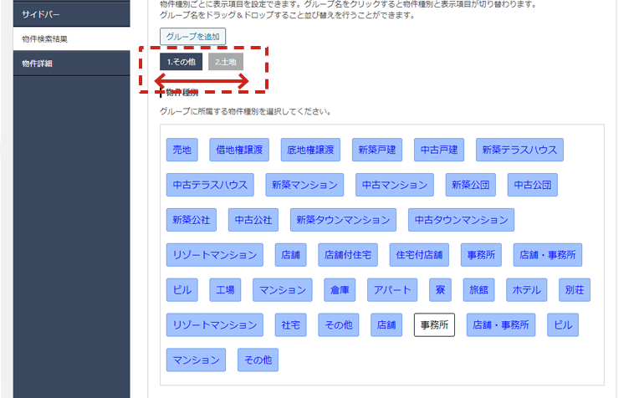Toggle the 新築戸建 tag
This screenshot has height=398, width=634.
(x=376, y=150)
